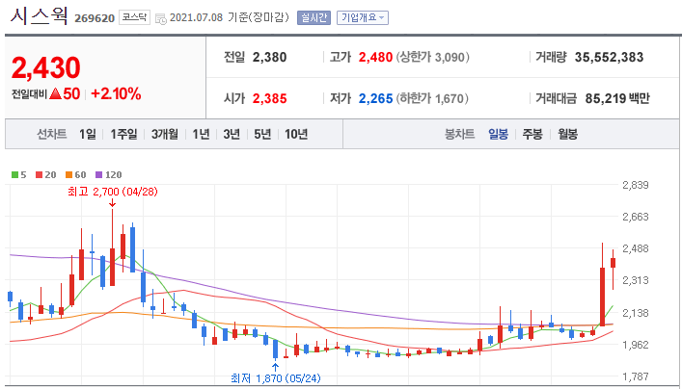
Task: Click the 1,787 y-axis label
Action: click(636, 376)
